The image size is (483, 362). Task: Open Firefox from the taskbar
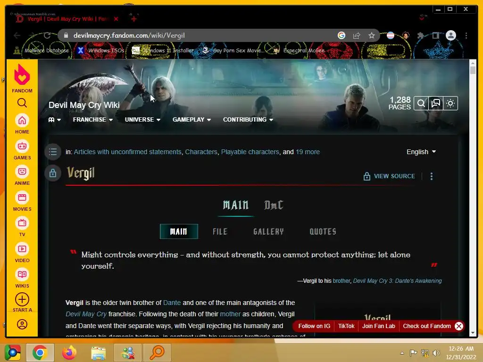69,353
